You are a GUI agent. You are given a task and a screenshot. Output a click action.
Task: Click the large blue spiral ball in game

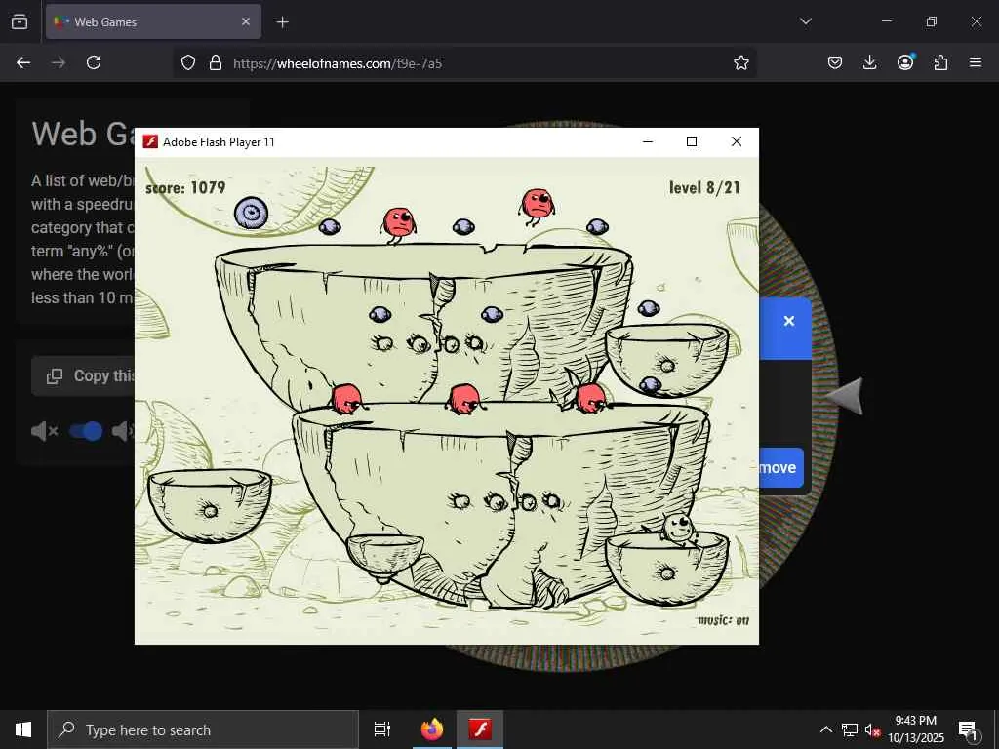tap(251, 213)
